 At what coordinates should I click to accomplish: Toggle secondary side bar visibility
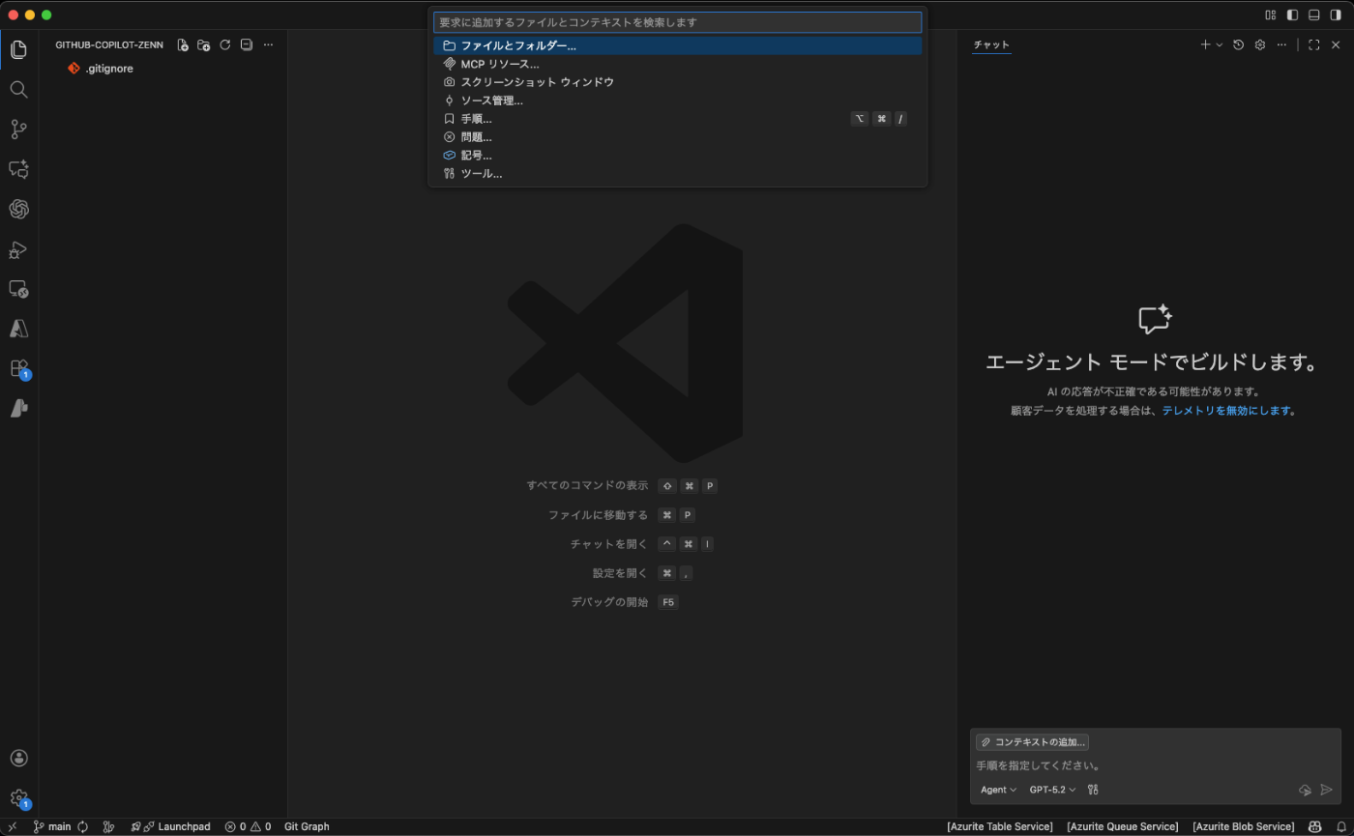click(1336, 14)
